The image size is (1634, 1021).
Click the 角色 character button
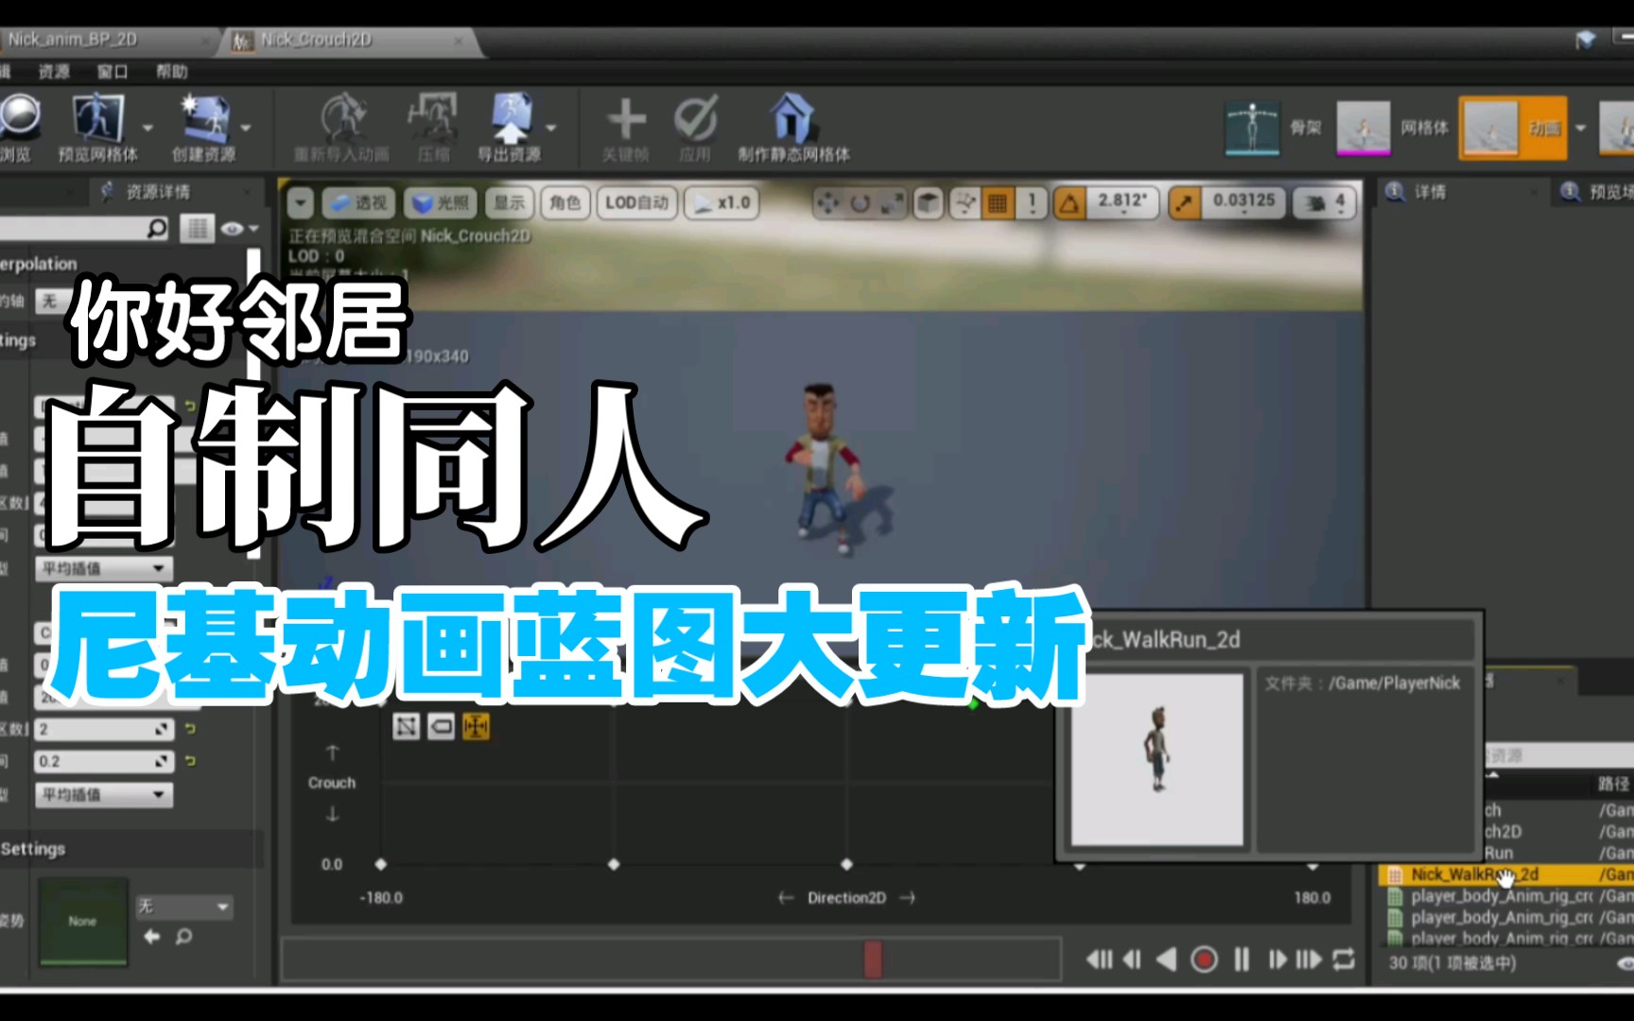coord(565,203)
